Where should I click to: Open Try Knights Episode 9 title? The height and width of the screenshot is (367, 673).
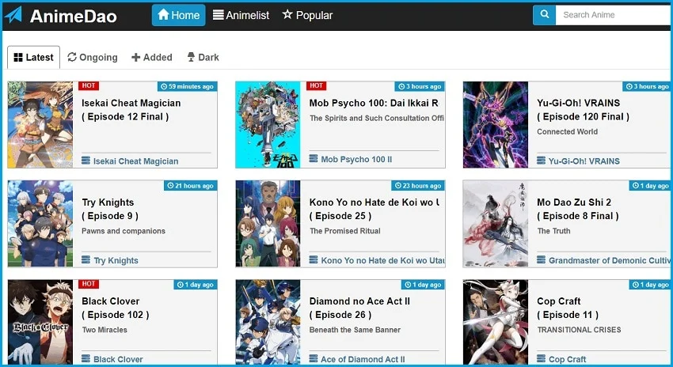[110, 209]
